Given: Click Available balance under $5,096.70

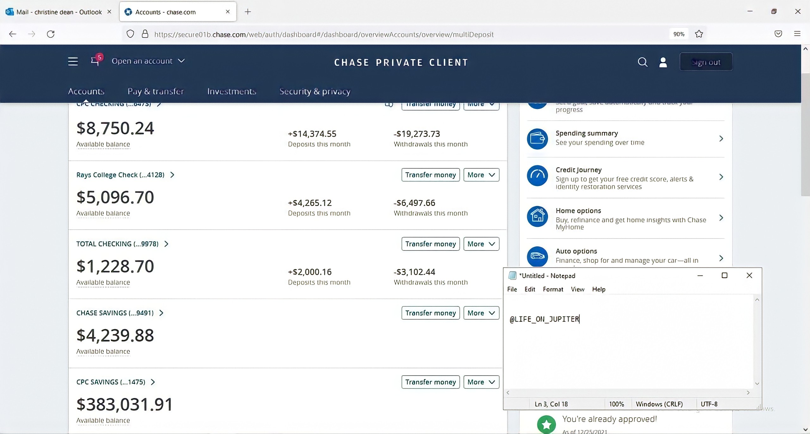Looking at the screenshot, I should 103,214.
